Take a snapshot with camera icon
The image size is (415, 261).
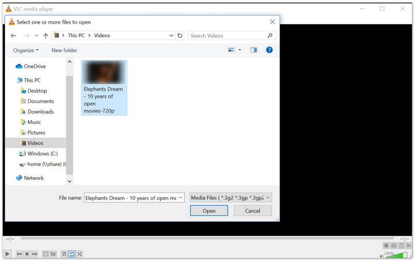[394, 245]
